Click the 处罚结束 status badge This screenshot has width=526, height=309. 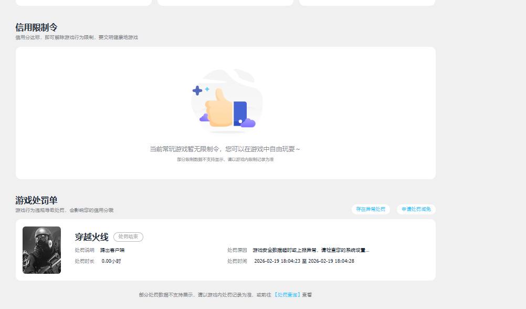128,237
